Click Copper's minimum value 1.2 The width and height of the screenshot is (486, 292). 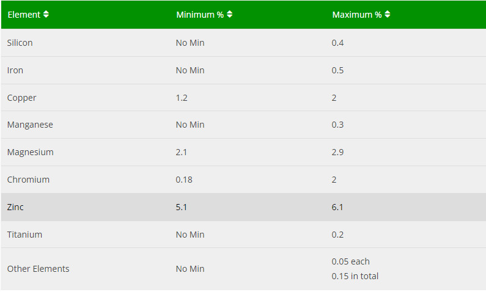[x=181, y=98]
